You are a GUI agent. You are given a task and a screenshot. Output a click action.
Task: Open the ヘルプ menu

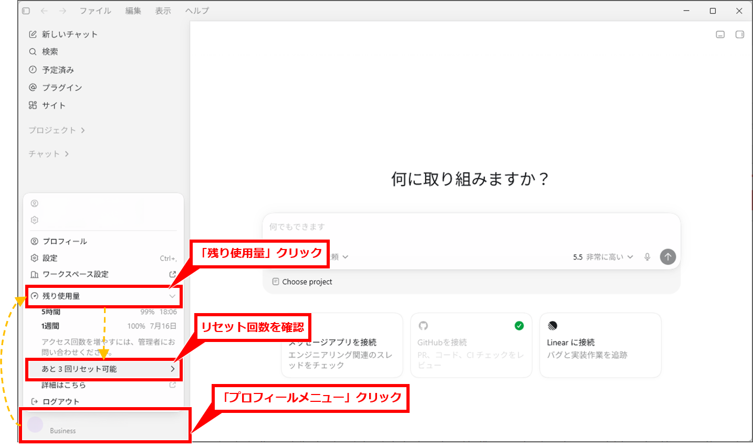point(197,11)
